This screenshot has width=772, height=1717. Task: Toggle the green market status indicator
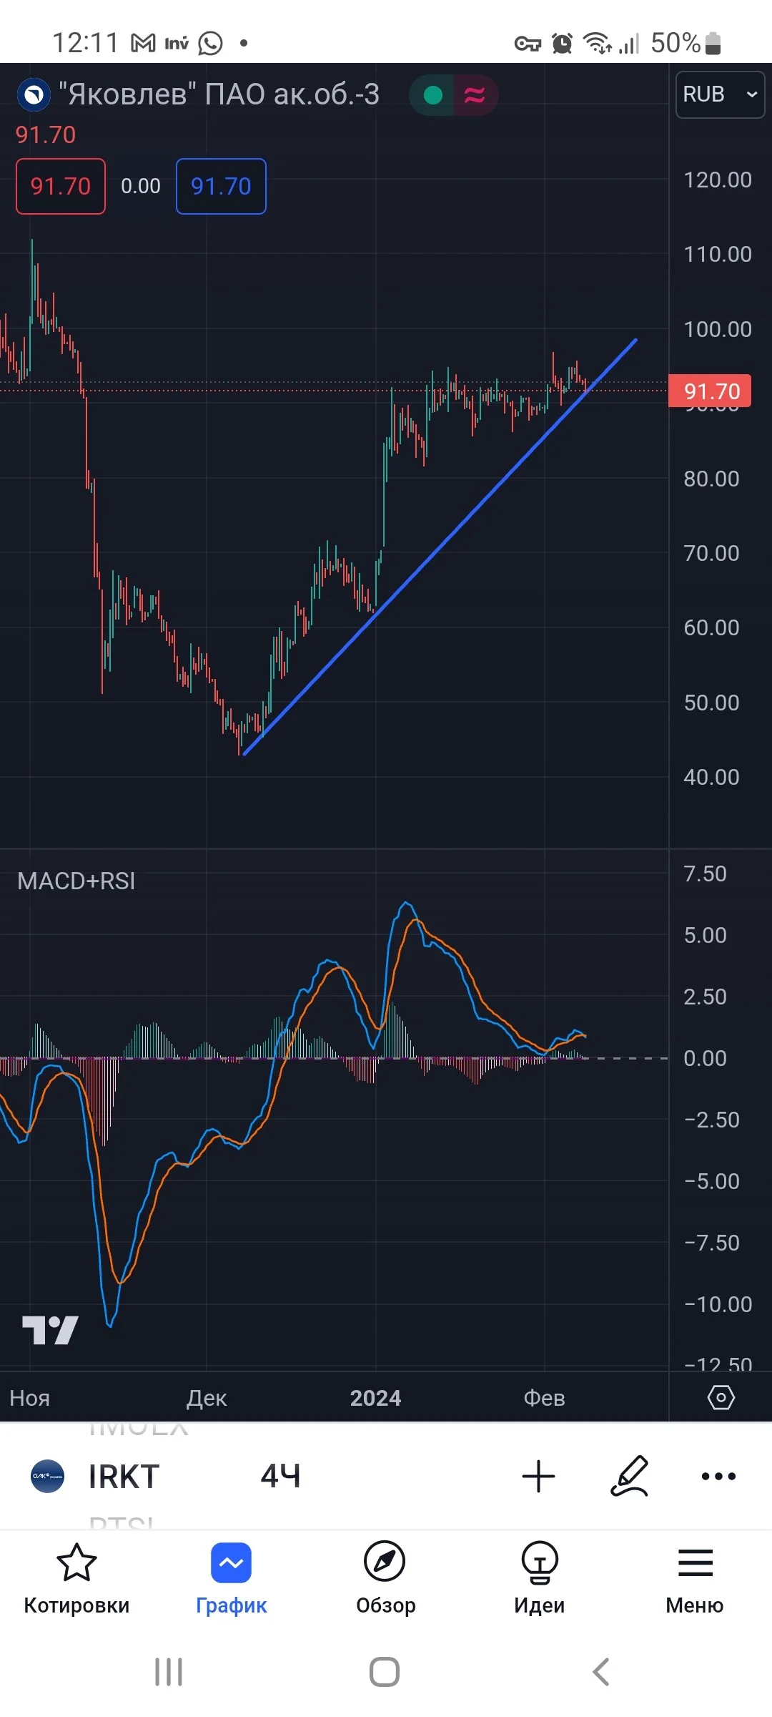click(432, 95)
